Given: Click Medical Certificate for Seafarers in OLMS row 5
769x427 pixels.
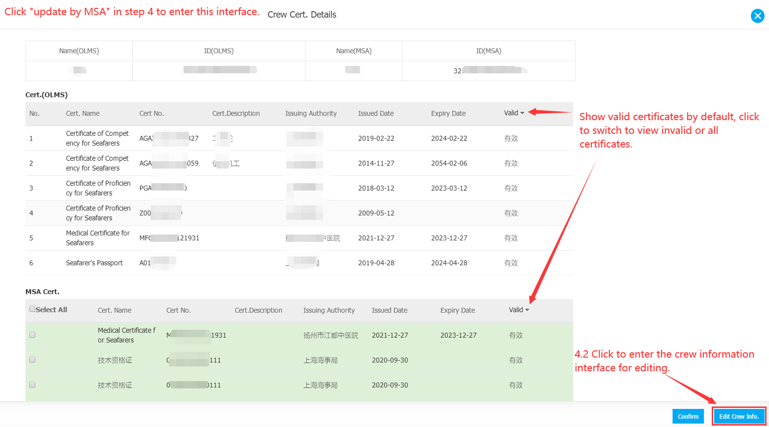Looking at the screenshot, I should pos(98,238).
